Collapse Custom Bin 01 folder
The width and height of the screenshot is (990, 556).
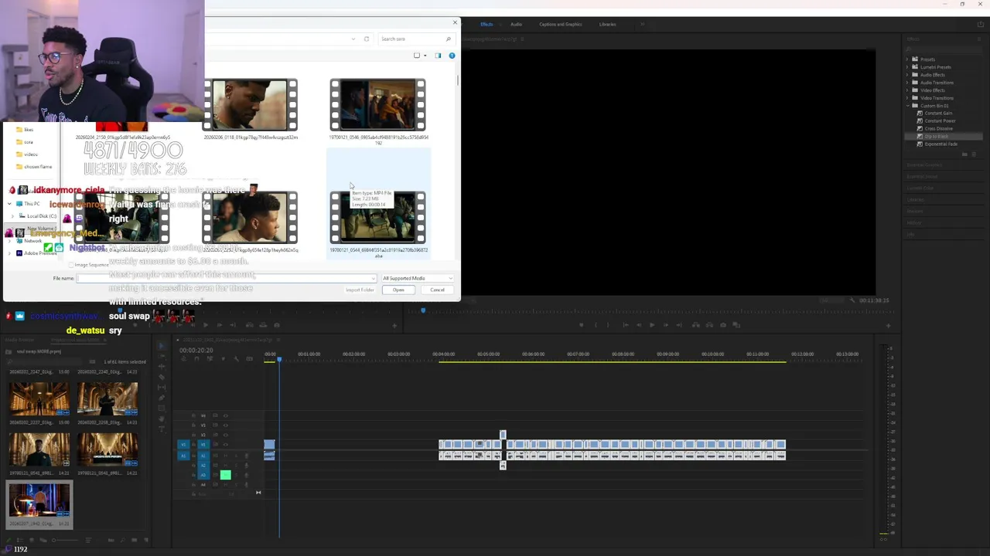(x=907, y=106)
